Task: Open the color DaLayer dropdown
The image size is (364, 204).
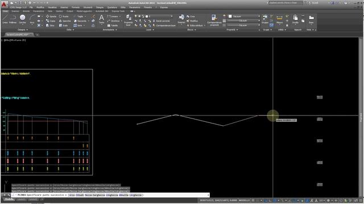Action: click(245, 16)
